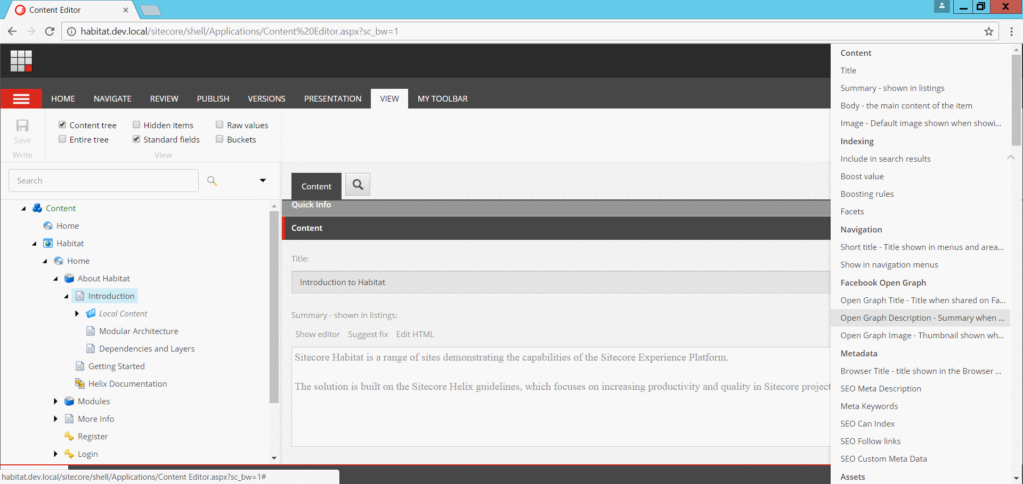Click the Register key icon in tree

tap(69, 436)
